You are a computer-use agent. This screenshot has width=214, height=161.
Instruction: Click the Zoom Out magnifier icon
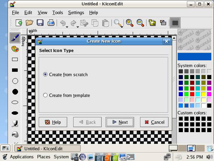pos(140,23)
